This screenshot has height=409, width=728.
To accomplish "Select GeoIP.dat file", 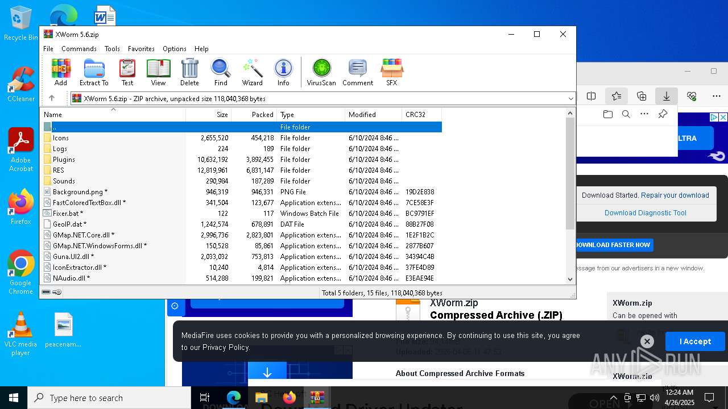I will pyautogui.click(x=241, y=224).
